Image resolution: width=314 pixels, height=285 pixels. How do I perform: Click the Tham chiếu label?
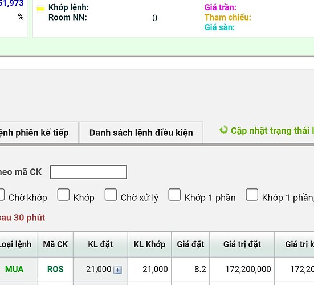click(x=228, y=17)
